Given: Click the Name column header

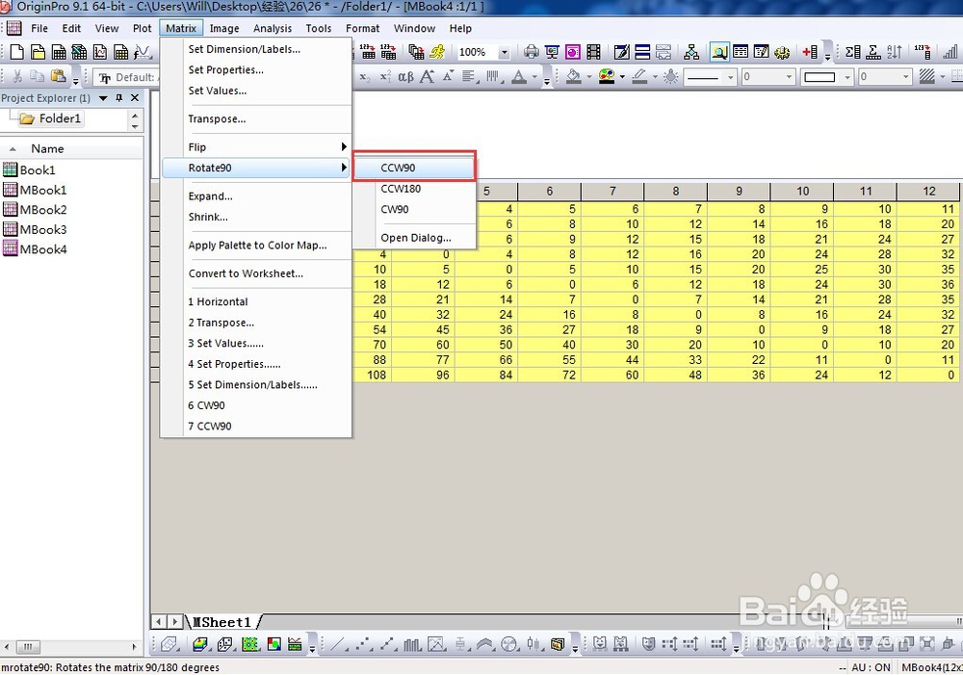Looking at the screenshot, I should pyautogui.click(x=47, y=148).
